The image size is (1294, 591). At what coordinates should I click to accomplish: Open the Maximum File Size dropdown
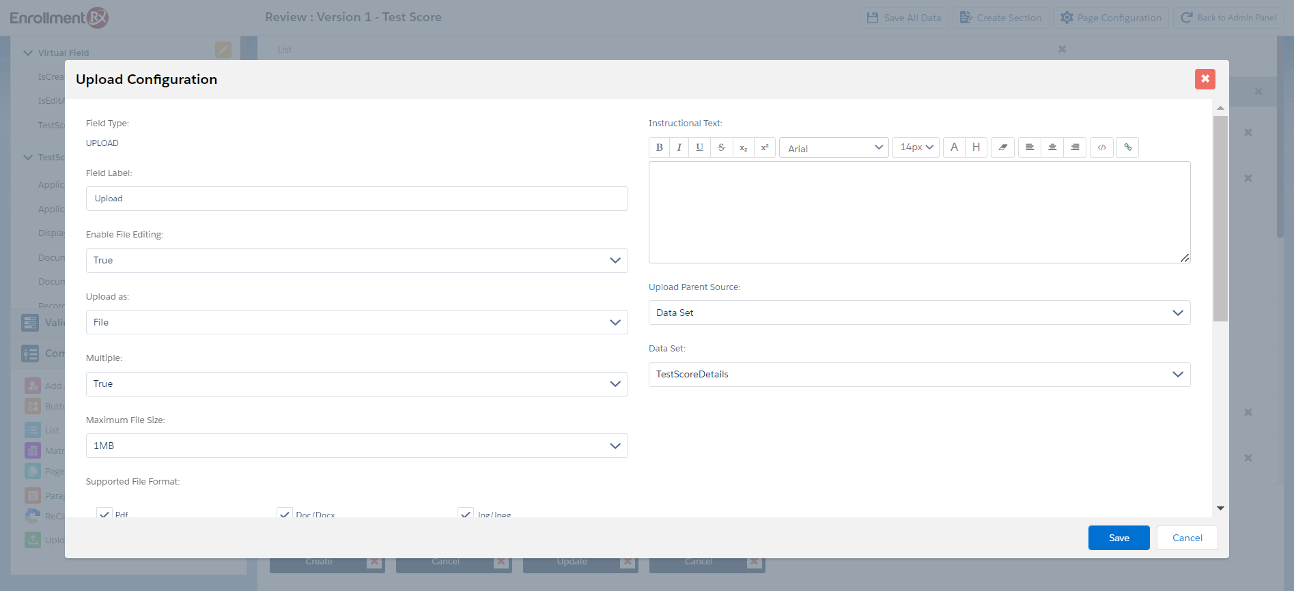[356, 446]
